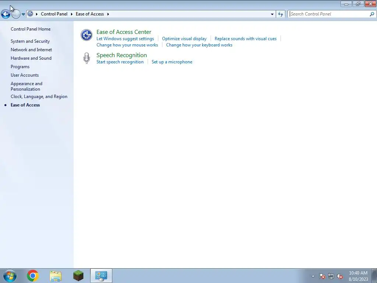Open Control Panel Home
The width and height of the screenshot is (377, 283).
(31, 29)
